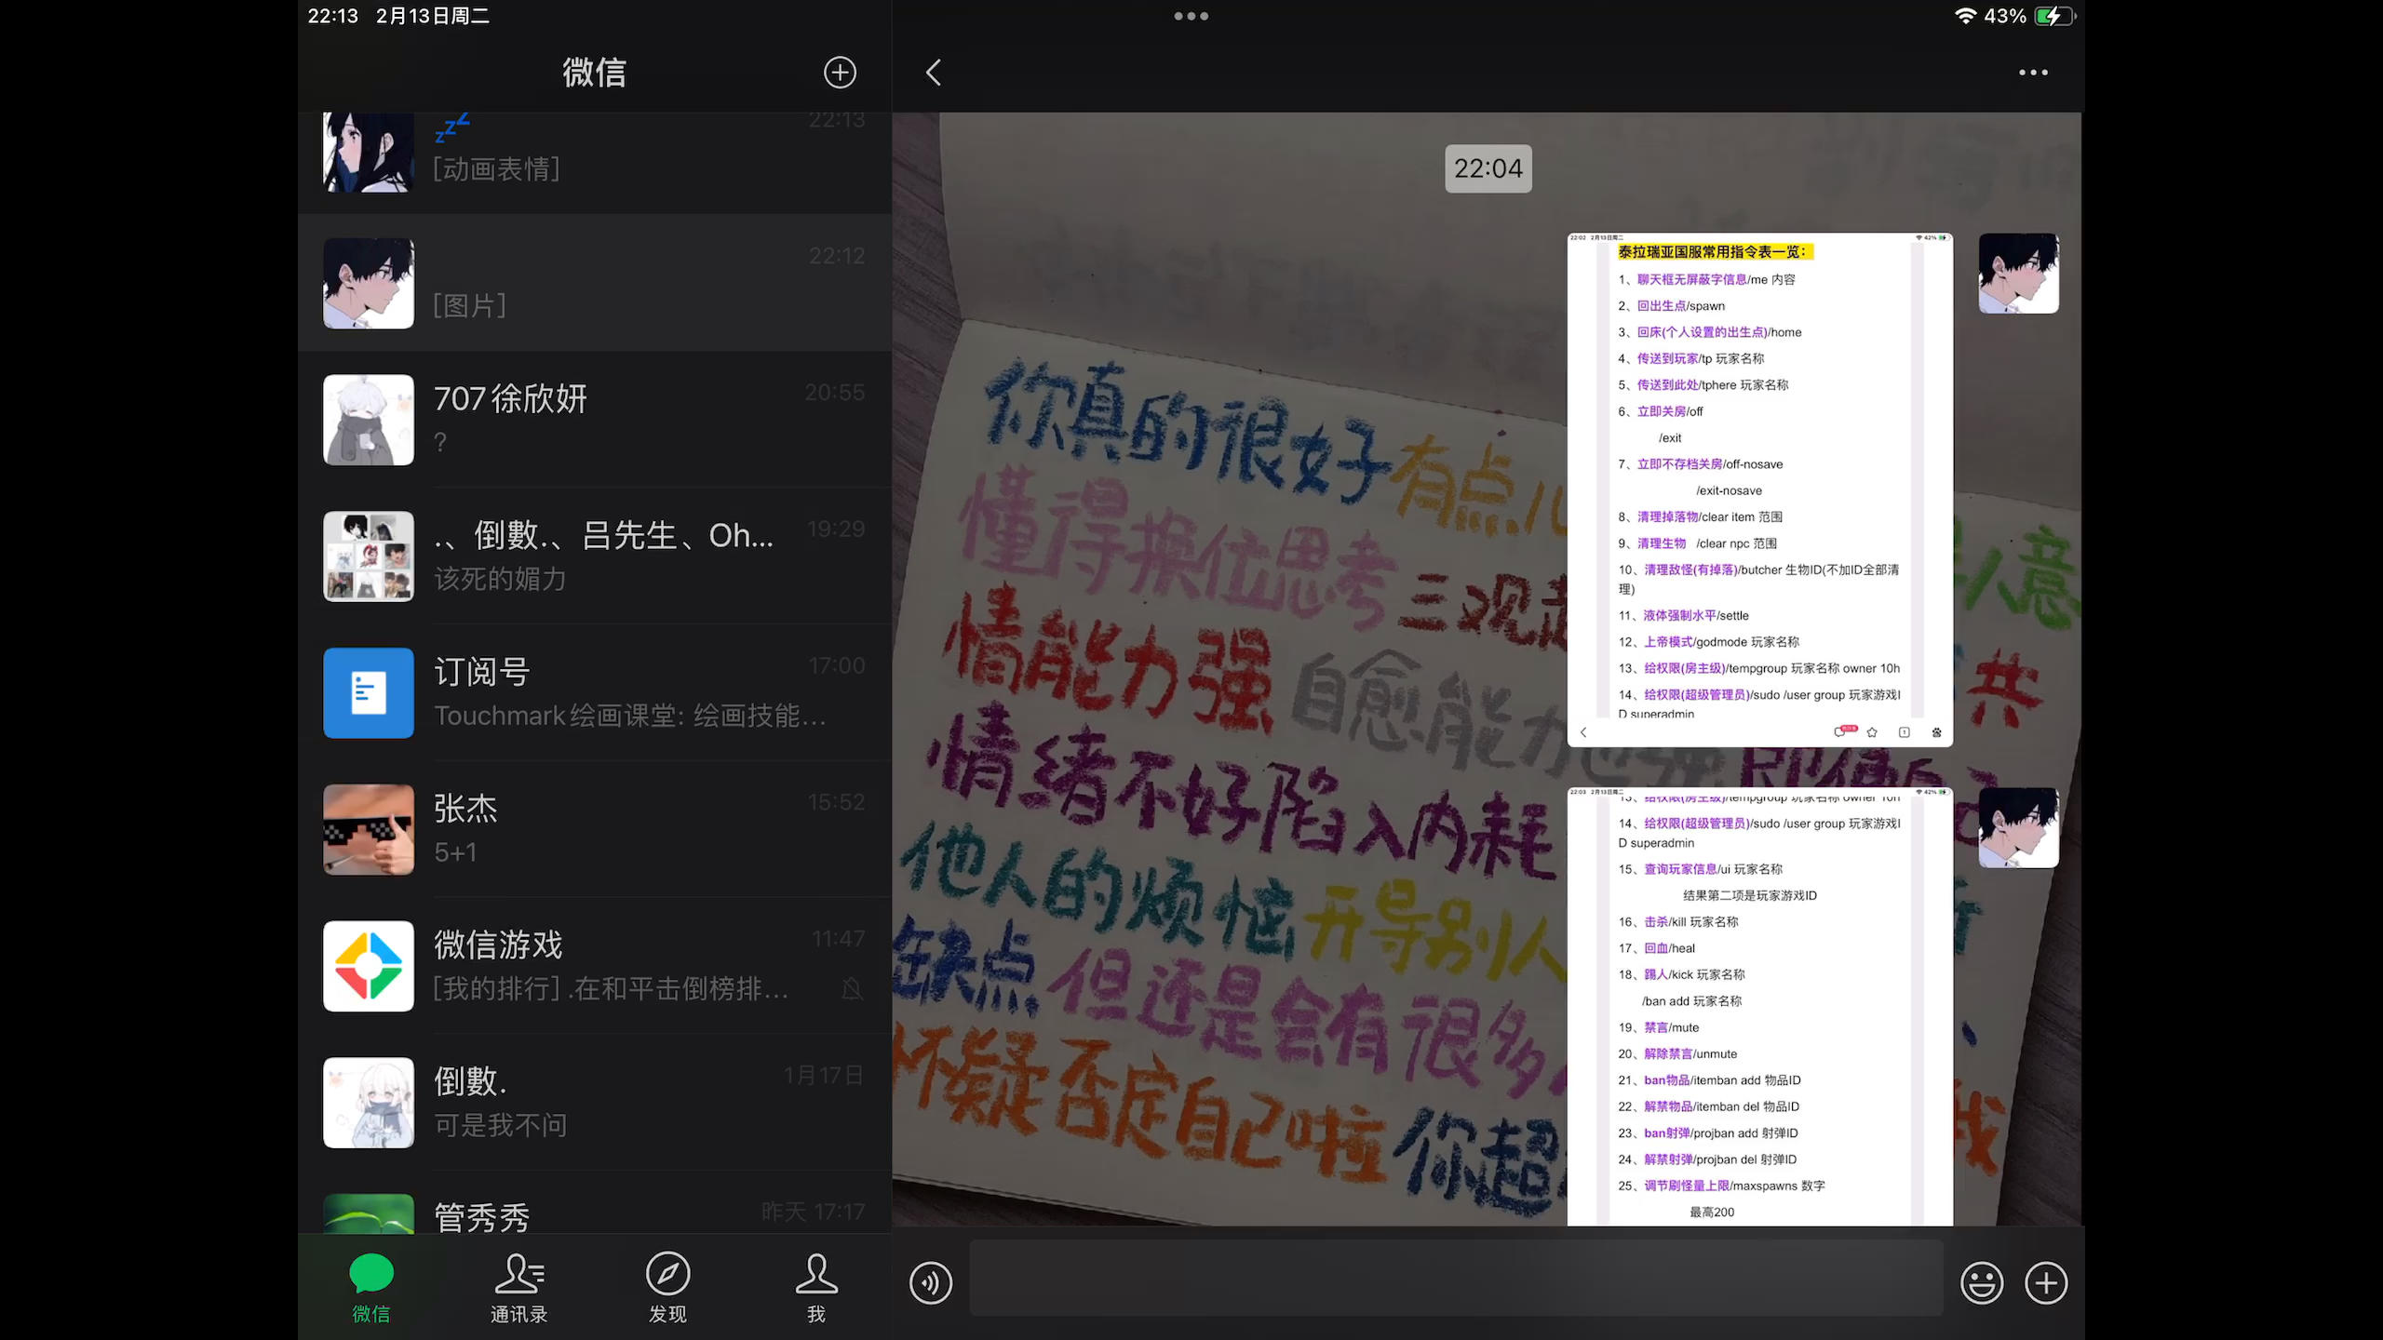2383x1340 pixels.
Task: Tap the Touchmark绘画课堂 preview text
Action: point(629,716)
